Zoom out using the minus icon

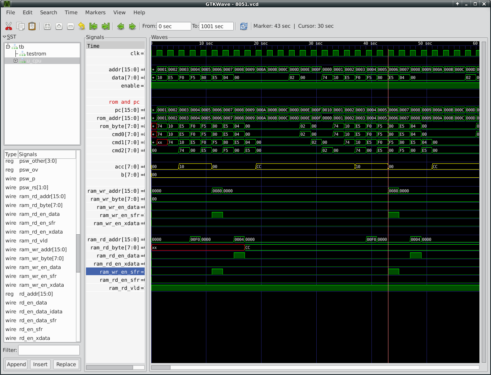71,26
